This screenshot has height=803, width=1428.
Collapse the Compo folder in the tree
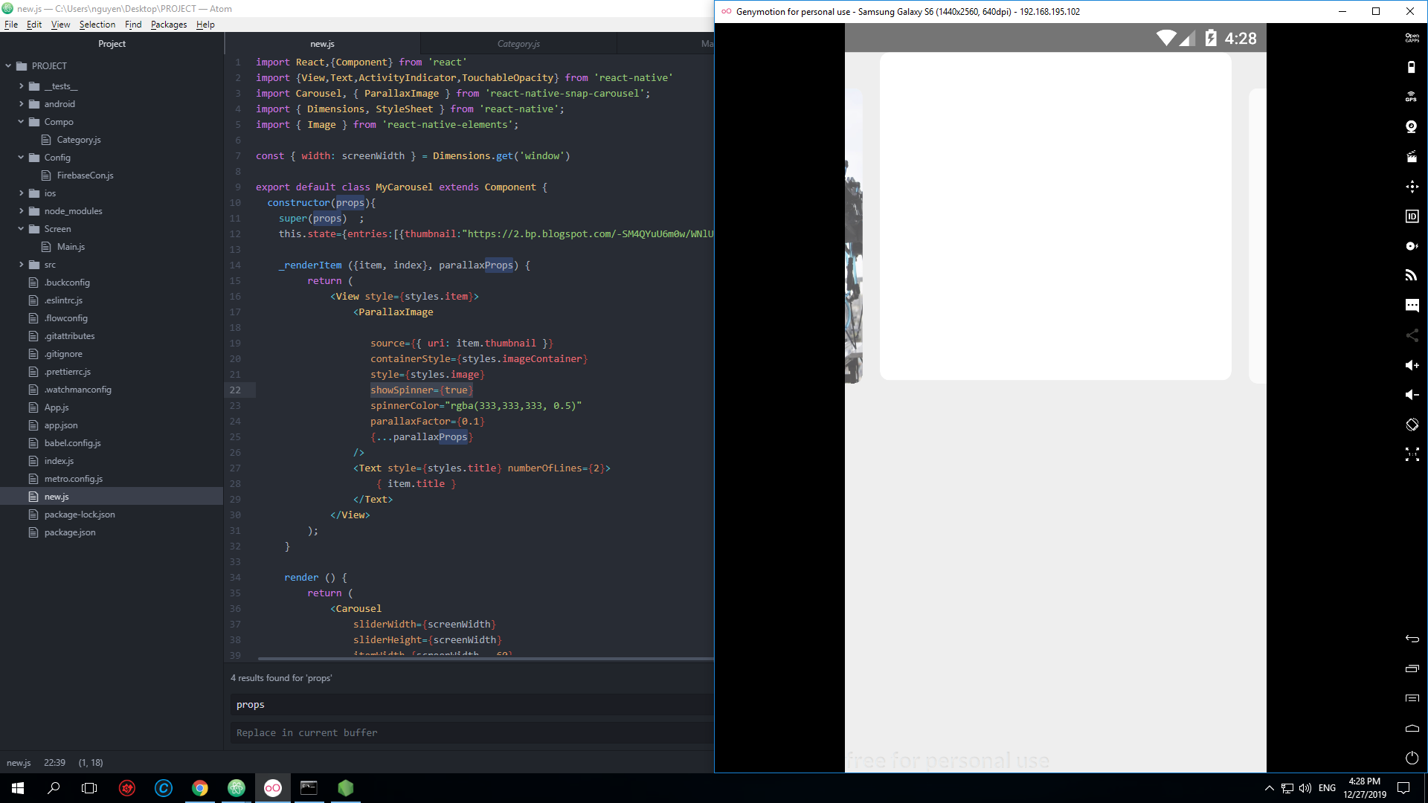click(x=21, y=121)
